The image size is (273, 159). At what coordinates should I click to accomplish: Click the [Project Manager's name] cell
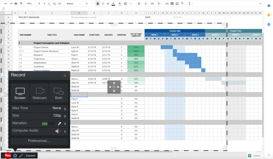point(84,17)
